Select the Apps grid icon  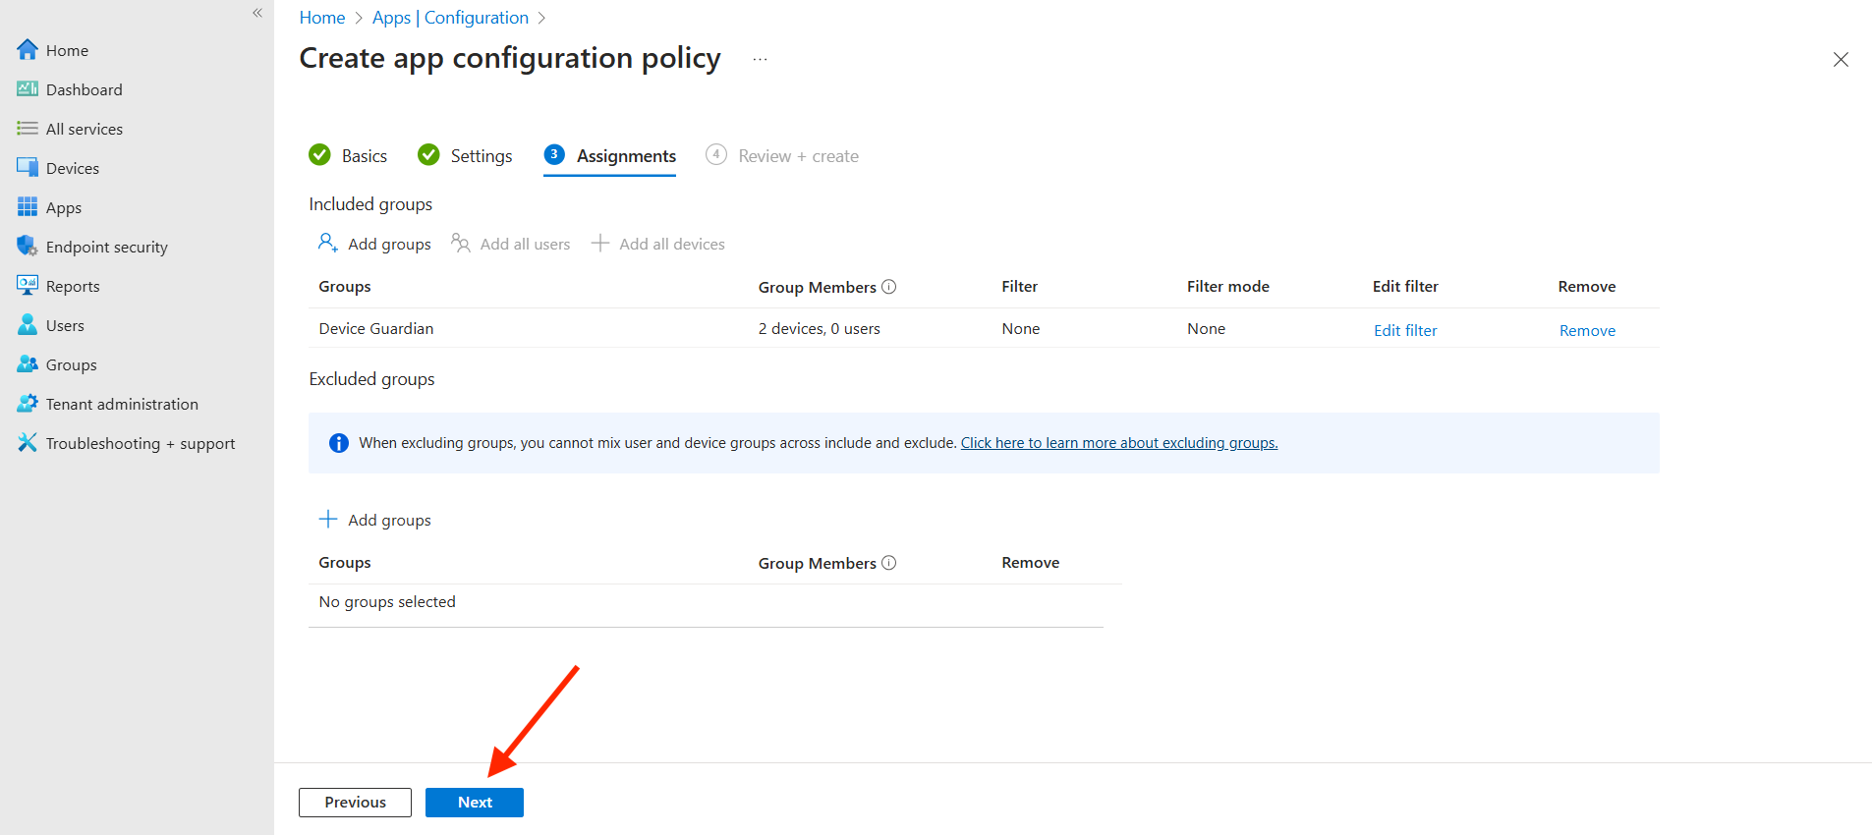pyautogui.click(x=28, y=207)
